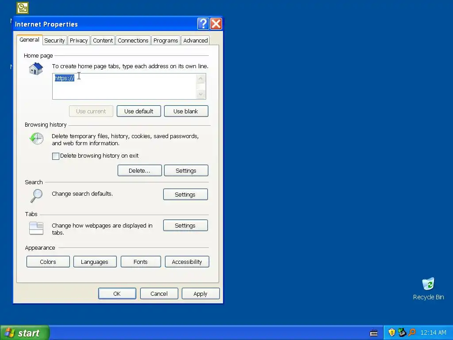Screen dimensions: 453x340
Task: Select the General tab
Action: coord(30,40)
